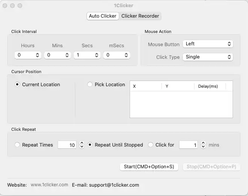Open the Mins interval dropdown
The image size is (248, 196).
click(x=57, y=55)
